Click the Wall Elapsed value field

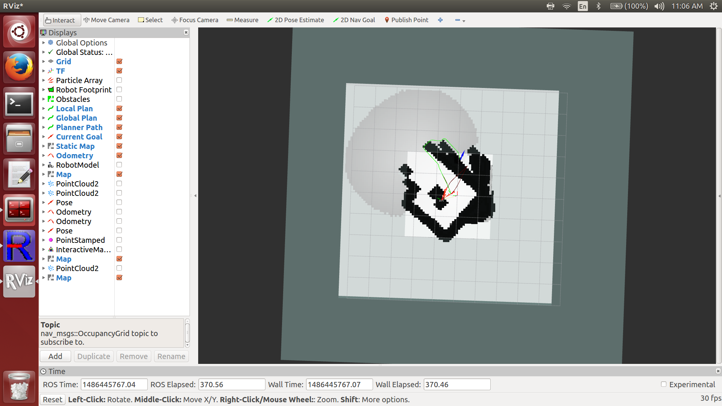(457, 384)
